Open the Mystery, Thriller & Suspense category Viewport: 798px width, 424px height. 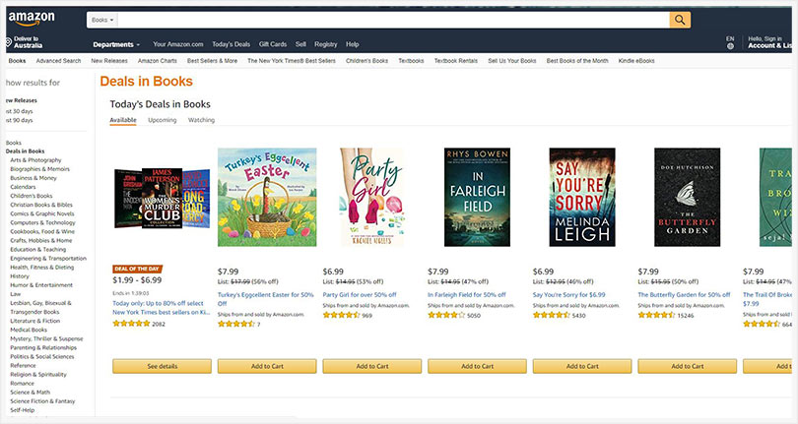pos(46,338)
